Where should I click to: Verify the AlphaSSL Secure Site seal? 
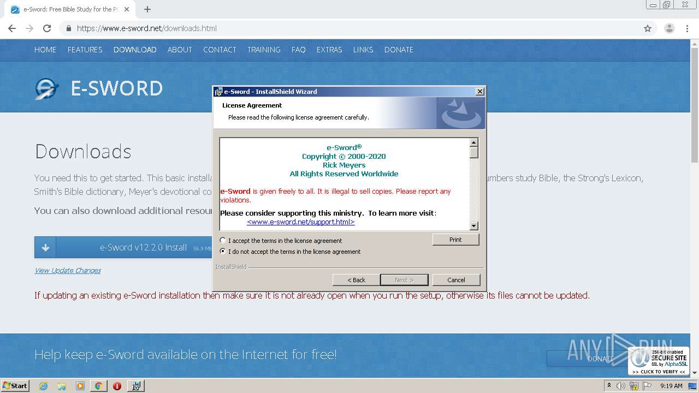click(659, 361)
